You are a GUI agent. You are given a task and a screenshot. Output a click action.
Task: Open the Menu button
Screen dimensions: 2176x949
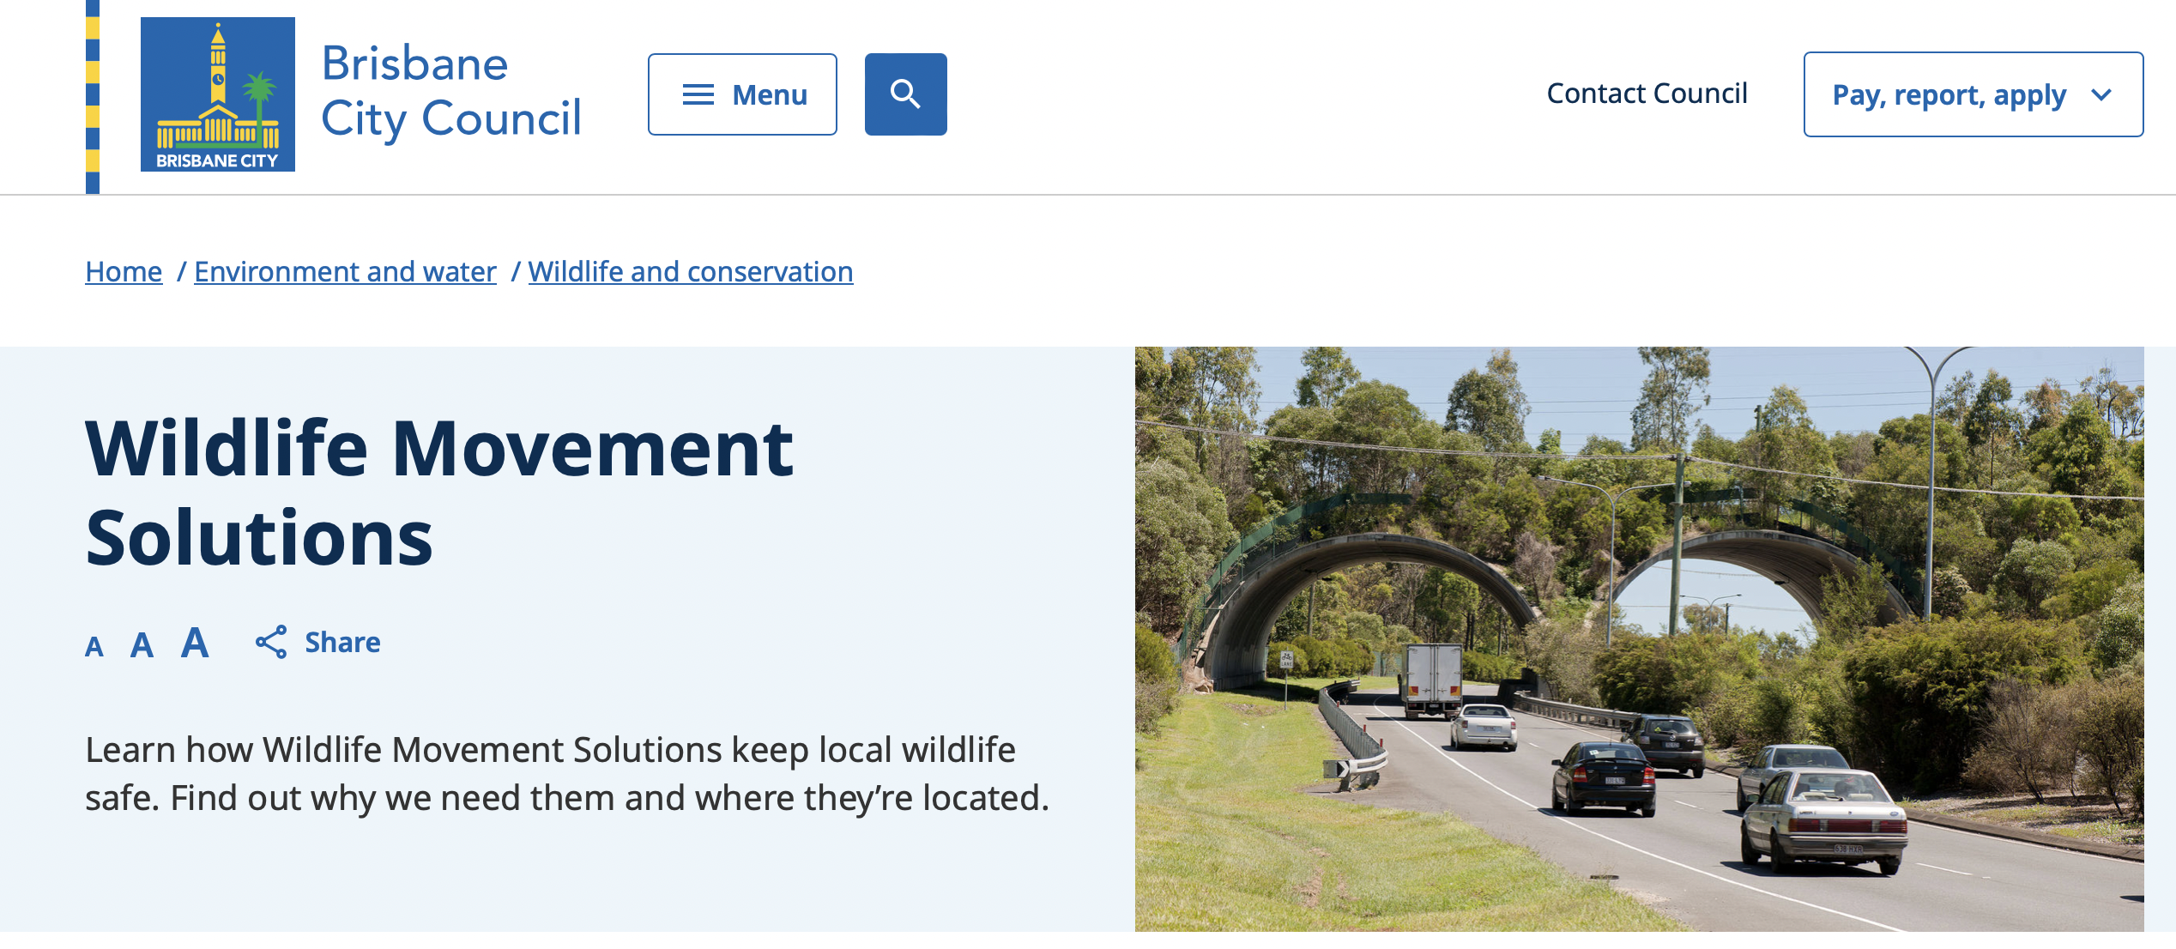[x=742, y=94]
